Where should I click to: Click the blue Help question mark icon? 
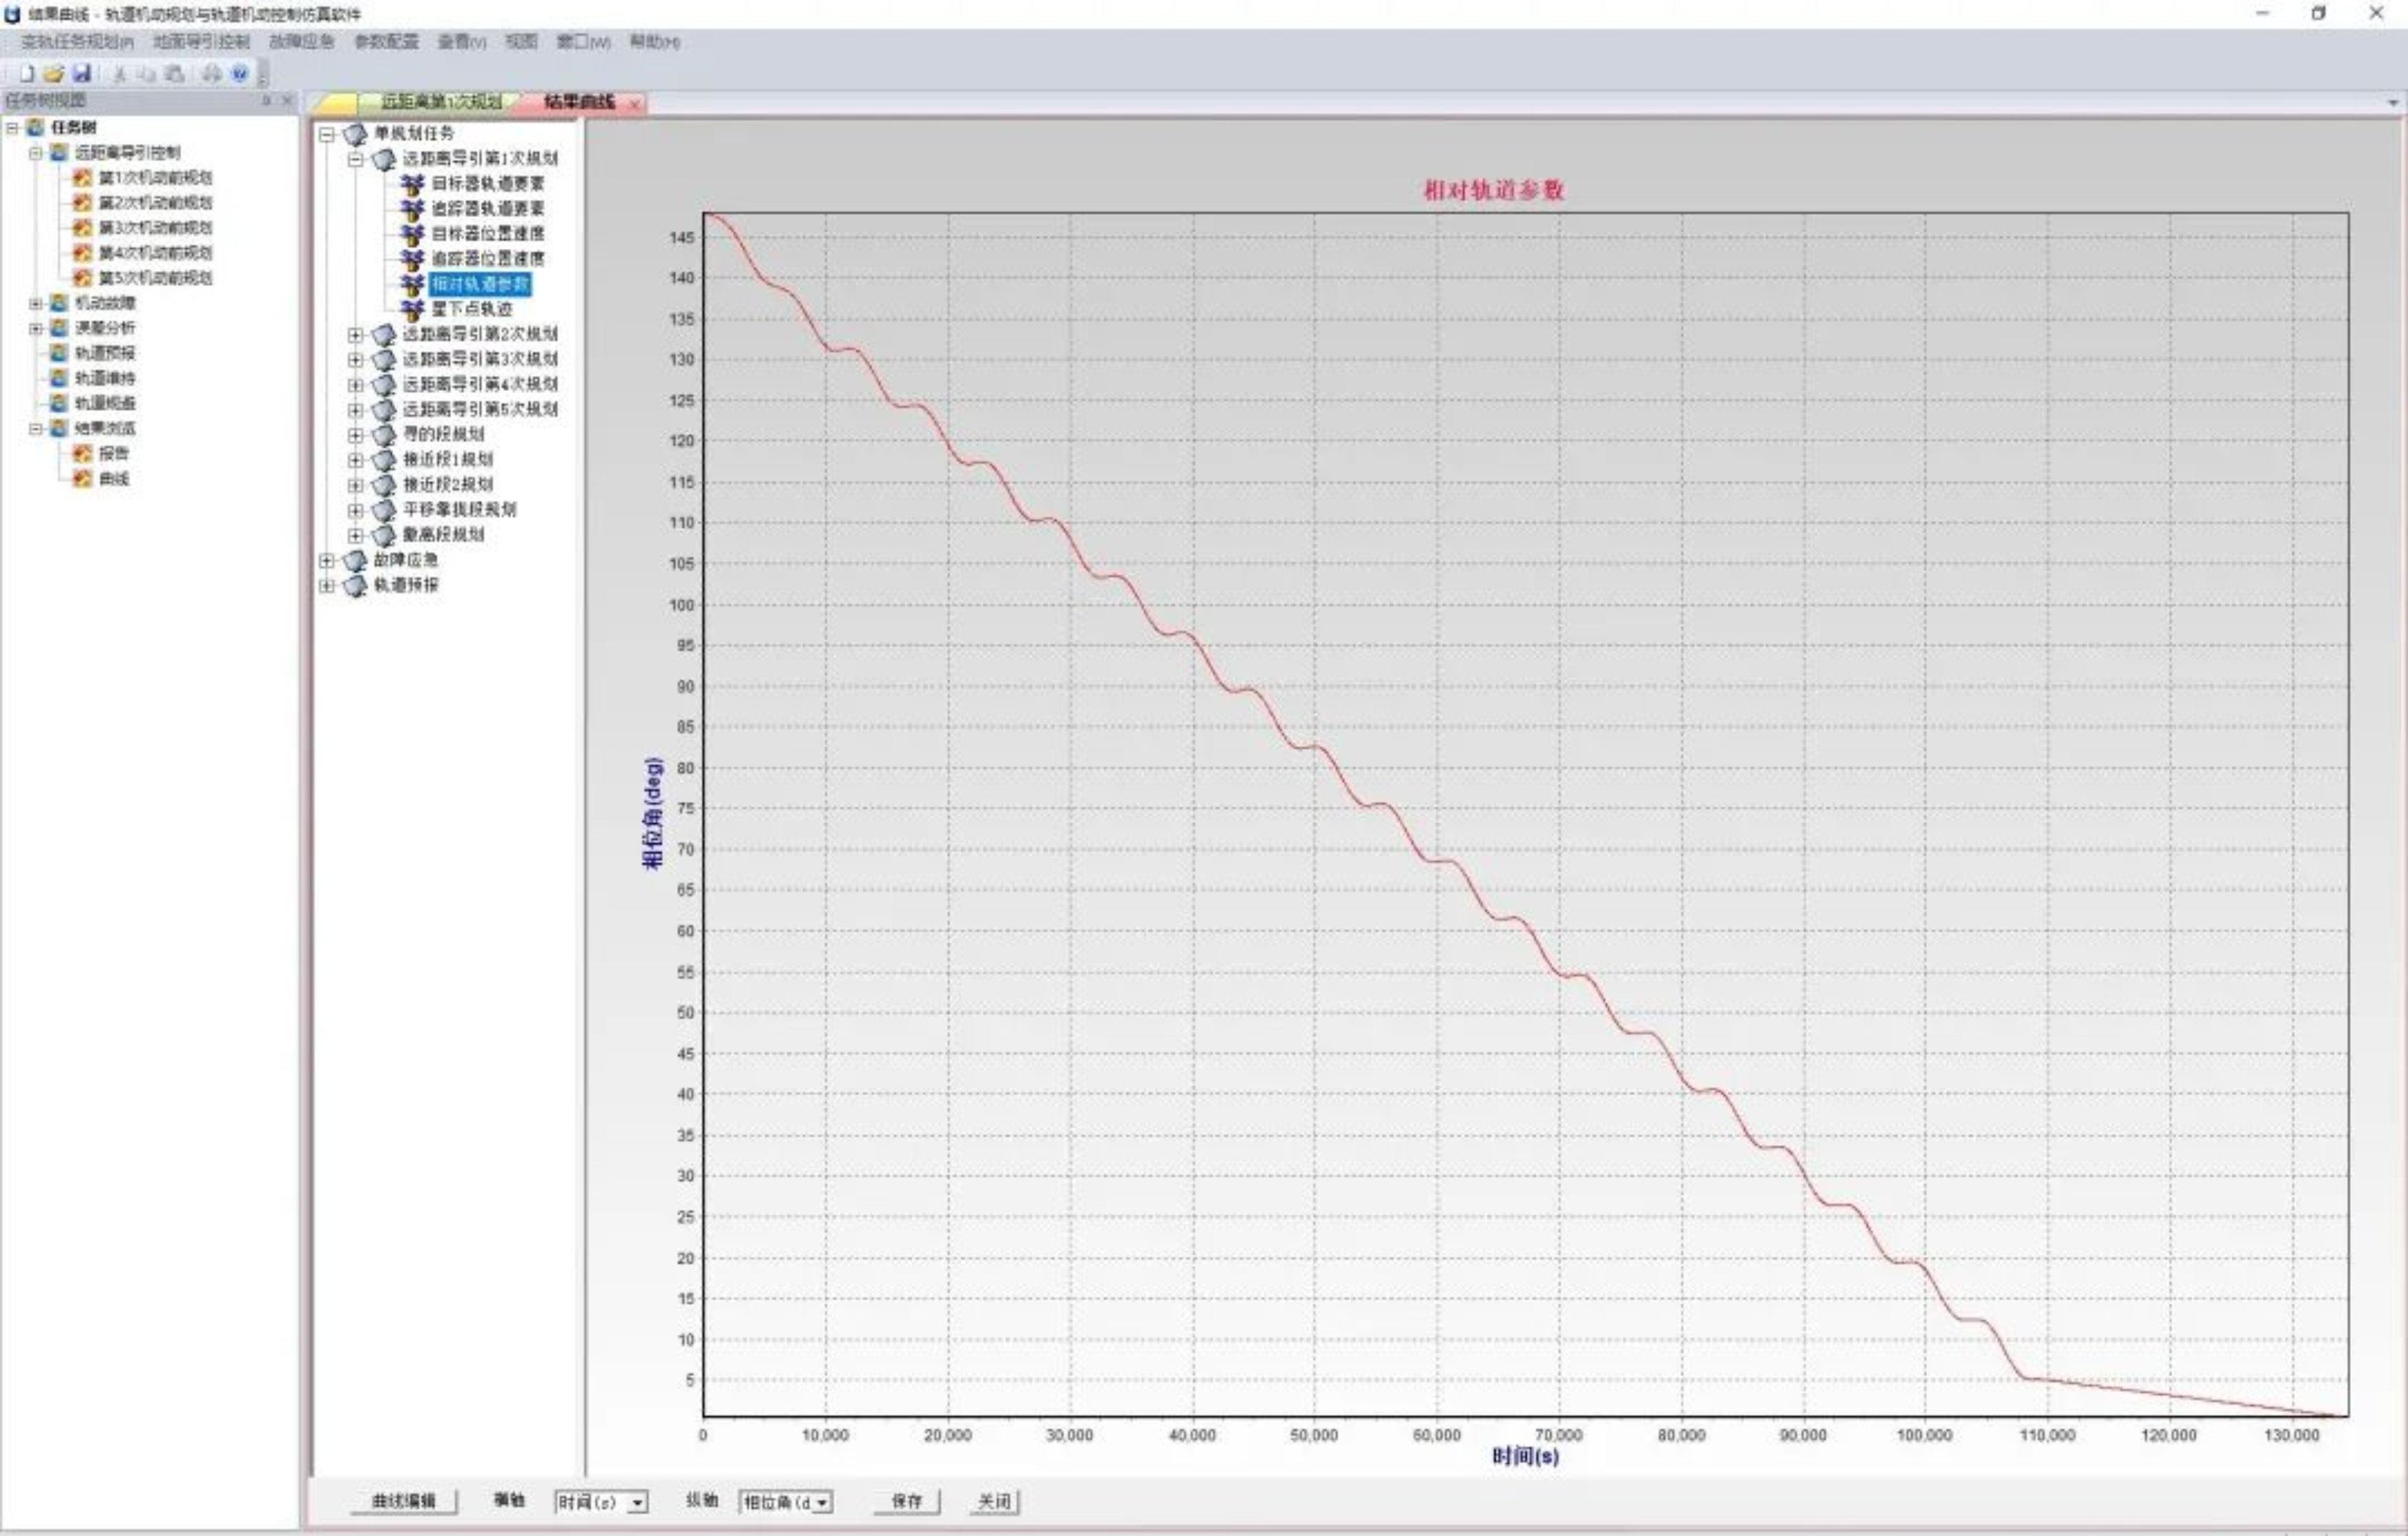(x=239, y=73)
